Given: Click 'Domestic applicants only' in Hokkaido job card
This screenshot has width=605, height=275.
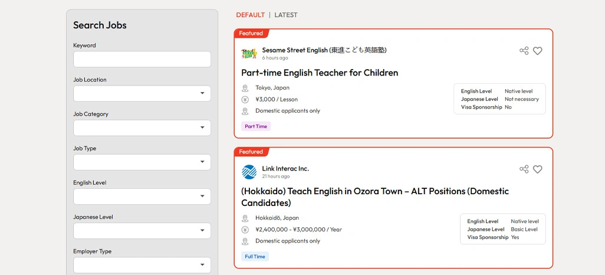Looking at the screenshot, I should tap(288, 241).
